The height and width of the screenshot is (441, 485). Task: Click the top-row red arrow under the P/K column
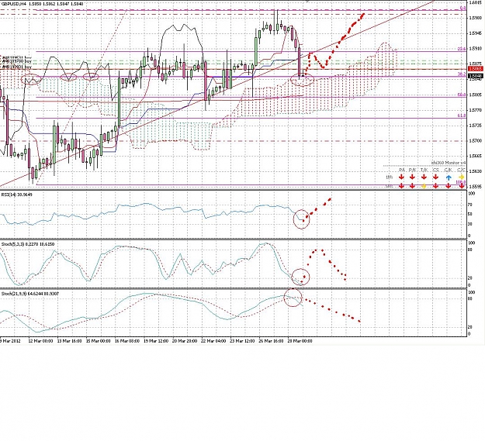(x=412, y=177)
